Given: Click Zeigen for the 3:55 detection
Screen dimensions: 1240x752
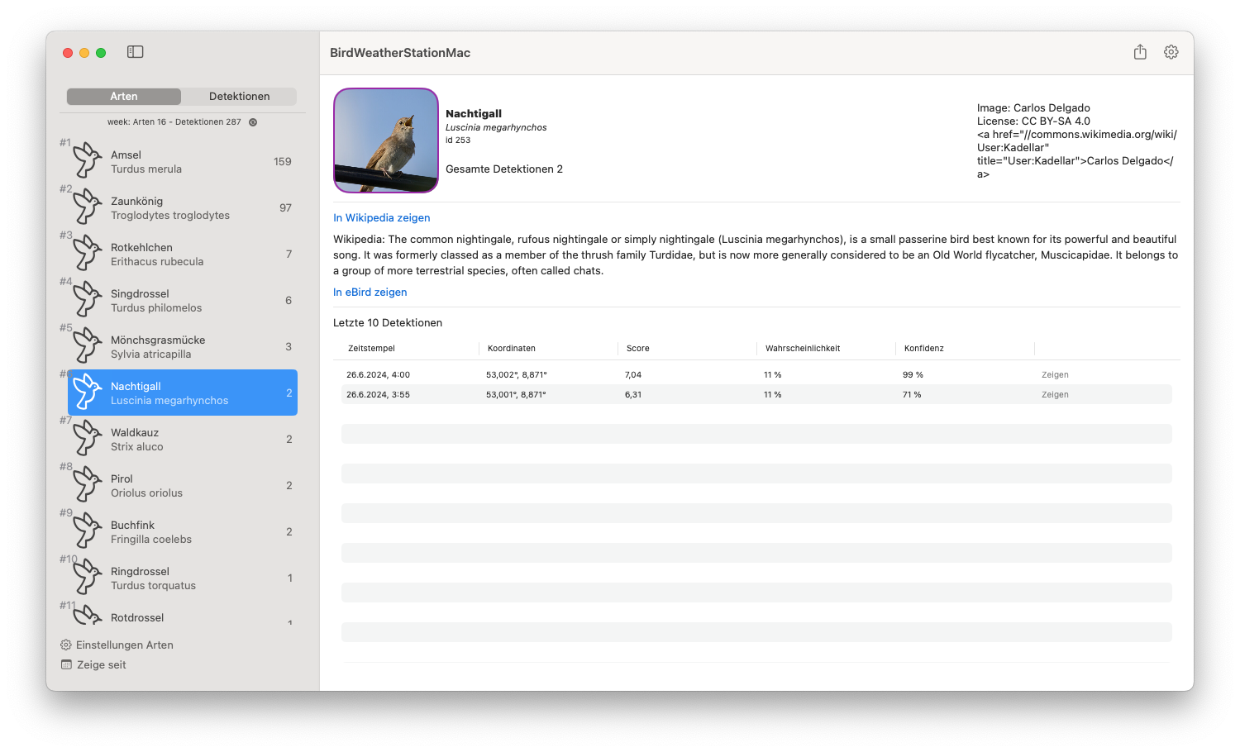Looking at the screenshot, I should 1055,394.
